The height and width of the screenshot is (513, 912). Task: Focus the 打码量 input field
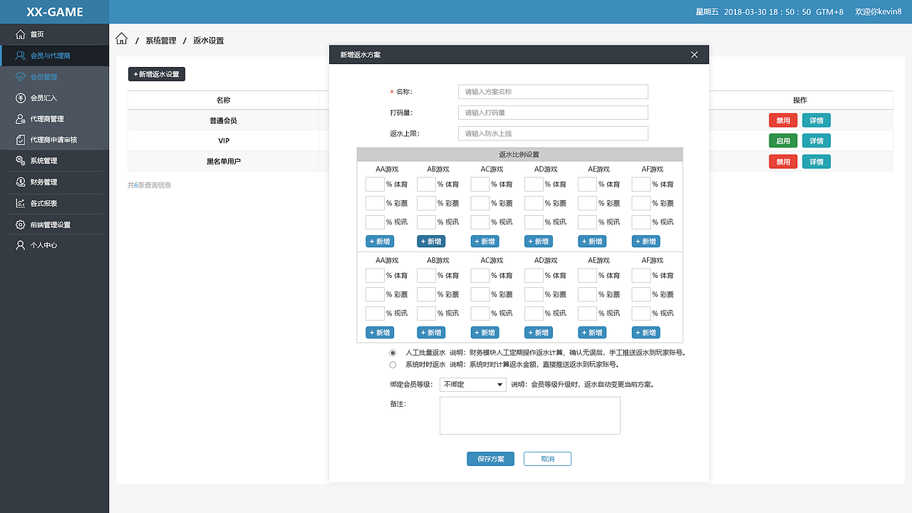553,113
